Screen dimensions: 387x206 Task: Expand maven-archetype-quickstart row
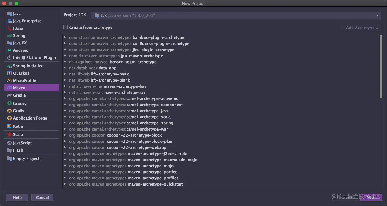pos(65,184)
